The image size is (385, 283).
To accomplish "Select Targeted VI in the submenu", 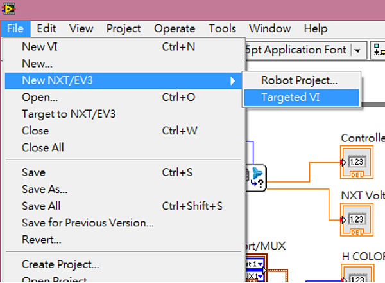I will [302, 98].
